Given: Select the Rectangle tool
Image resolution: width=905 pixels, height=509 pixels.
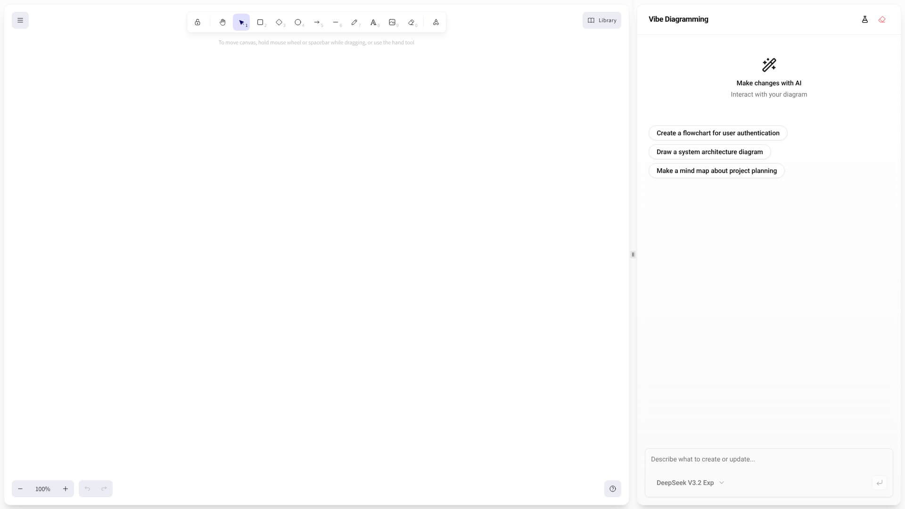Looking at the screenshot, I should click(261, 22).
